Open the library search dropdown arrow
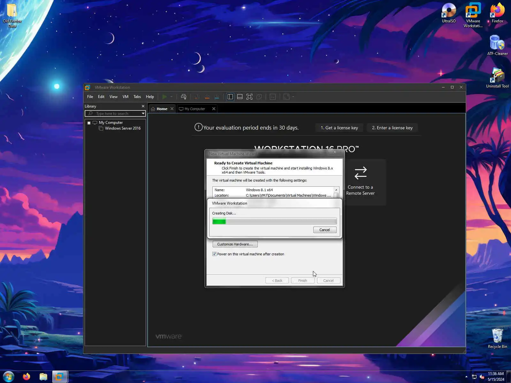 tap(143, 114)
